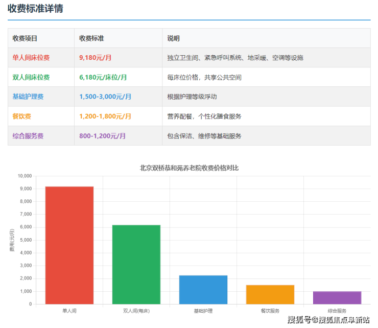378x328 pixels.
Task: Select the blue 基础护理 bar
Action: coord(203,290)
